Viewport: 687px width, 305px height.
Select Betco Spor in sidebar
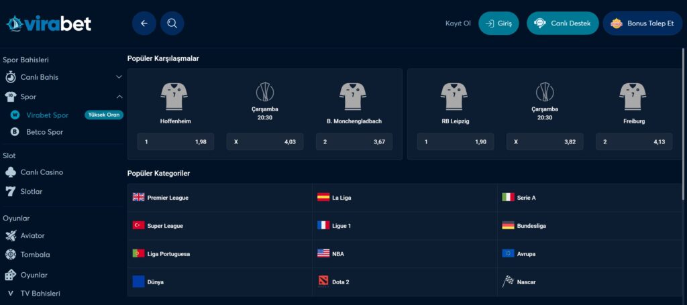(44, 132)
